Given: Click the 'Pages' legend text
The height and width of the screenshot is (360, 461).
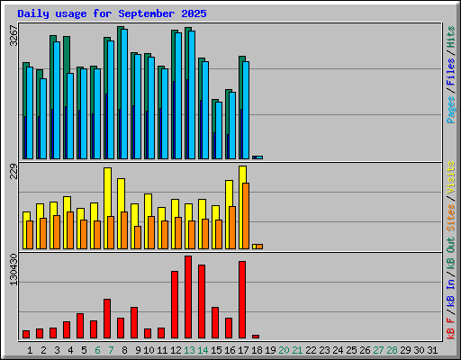Looking at the screenshot, I should (x=450, y=110).
